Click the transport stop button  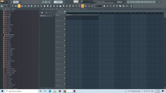click(x=8, y=2)
